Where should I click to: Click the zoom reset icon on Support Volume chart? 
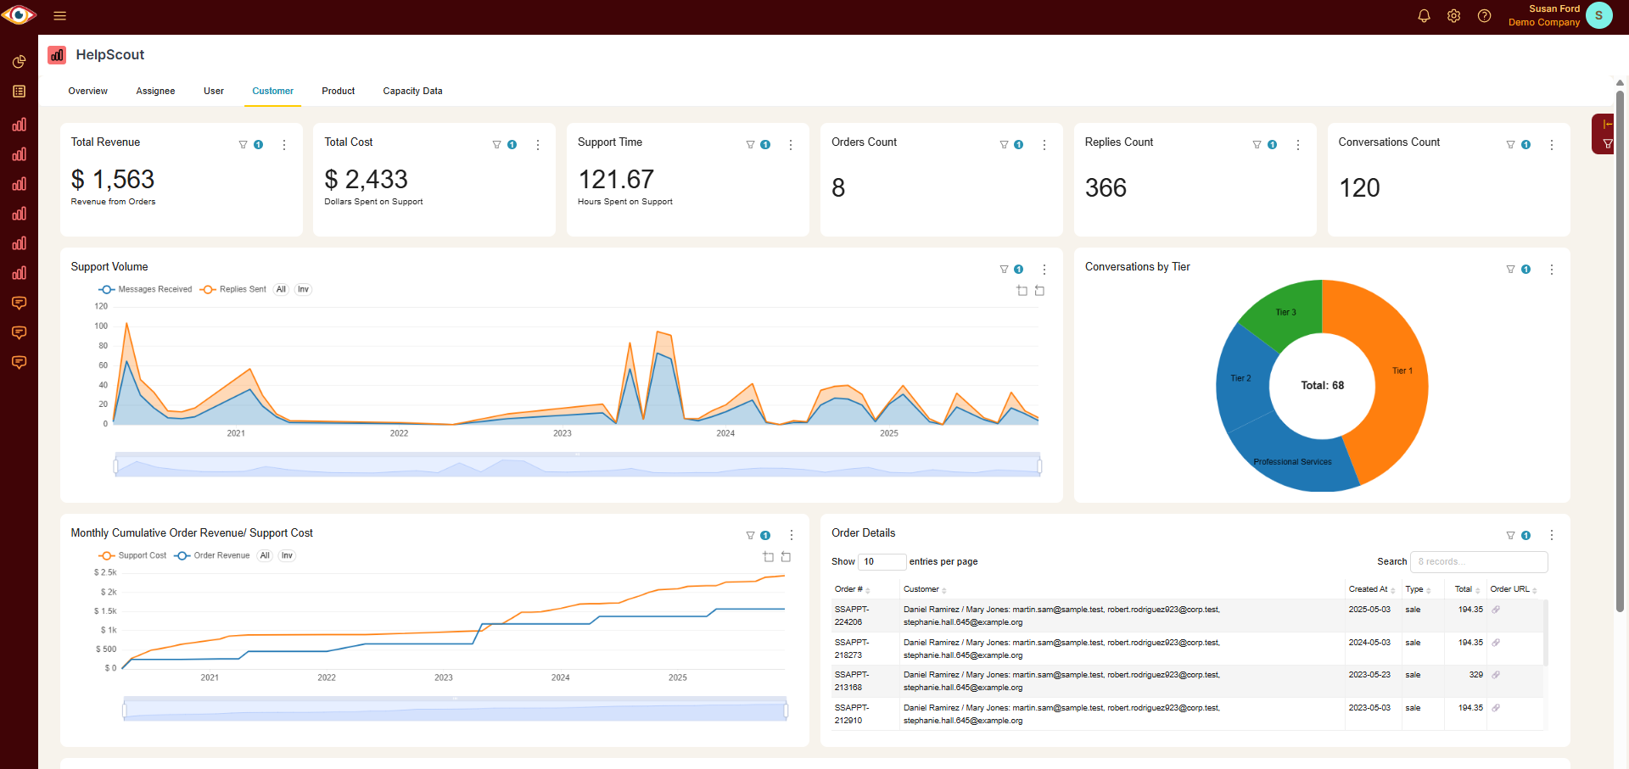pos(1040,290)
